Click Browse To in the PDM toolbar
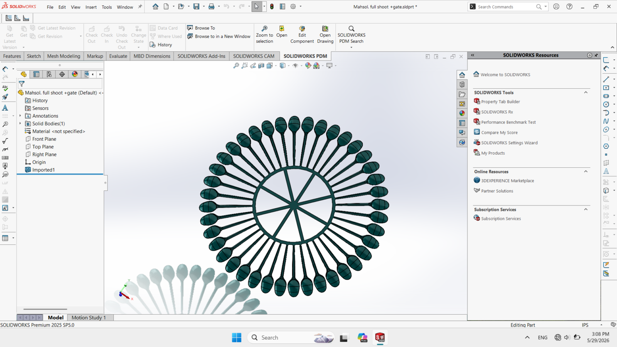This screenshot has height=347, width=617. [201, 28]
